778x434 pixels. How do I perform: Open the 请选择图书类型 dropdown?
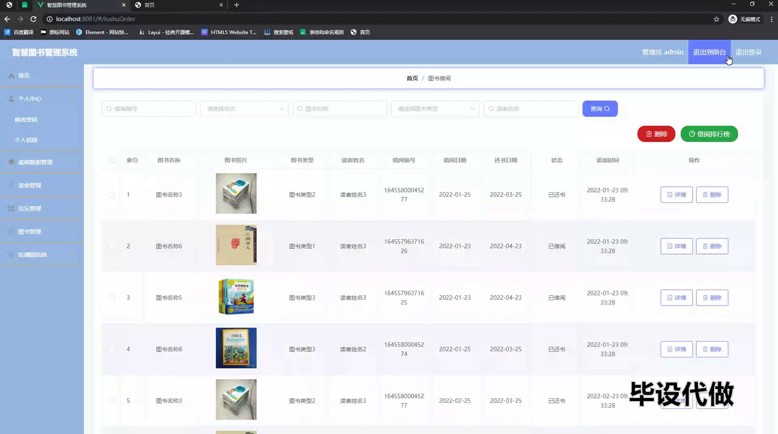[x=435, y=109]
